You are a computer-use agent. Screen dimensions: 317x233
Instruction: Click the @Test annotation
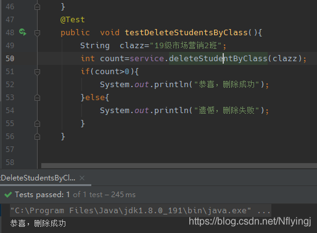pos(72,20)
